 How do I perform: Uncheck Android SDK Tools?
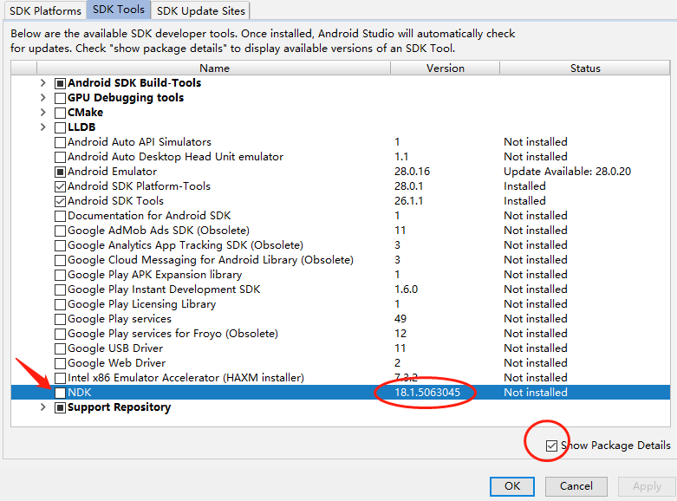(x=61, y=201)
